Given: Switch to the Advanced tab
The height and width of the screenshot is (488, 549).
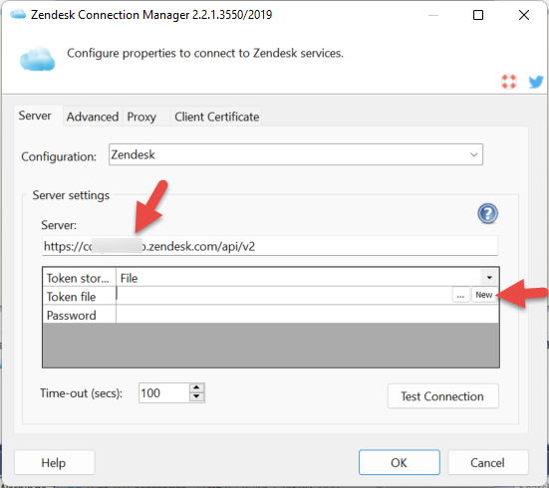Looking at the screenshot, I should (93, 117).
